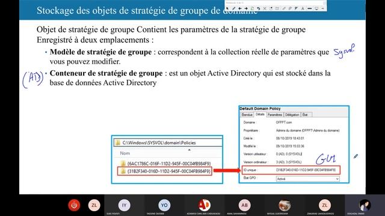Click the Domaine value OFPPT.com
Image resolution: width=385 pixels, height=216 pixels.
[284, 122]
